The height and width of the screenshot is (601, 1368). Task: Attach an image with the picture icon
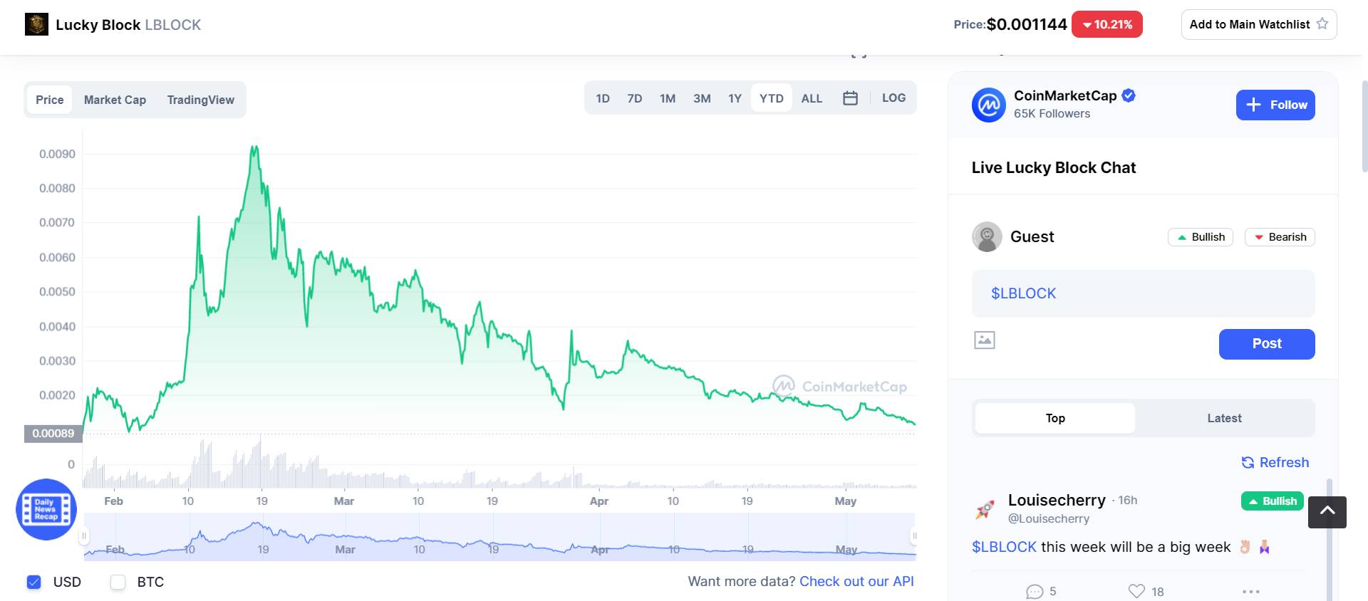coord(985,340)
